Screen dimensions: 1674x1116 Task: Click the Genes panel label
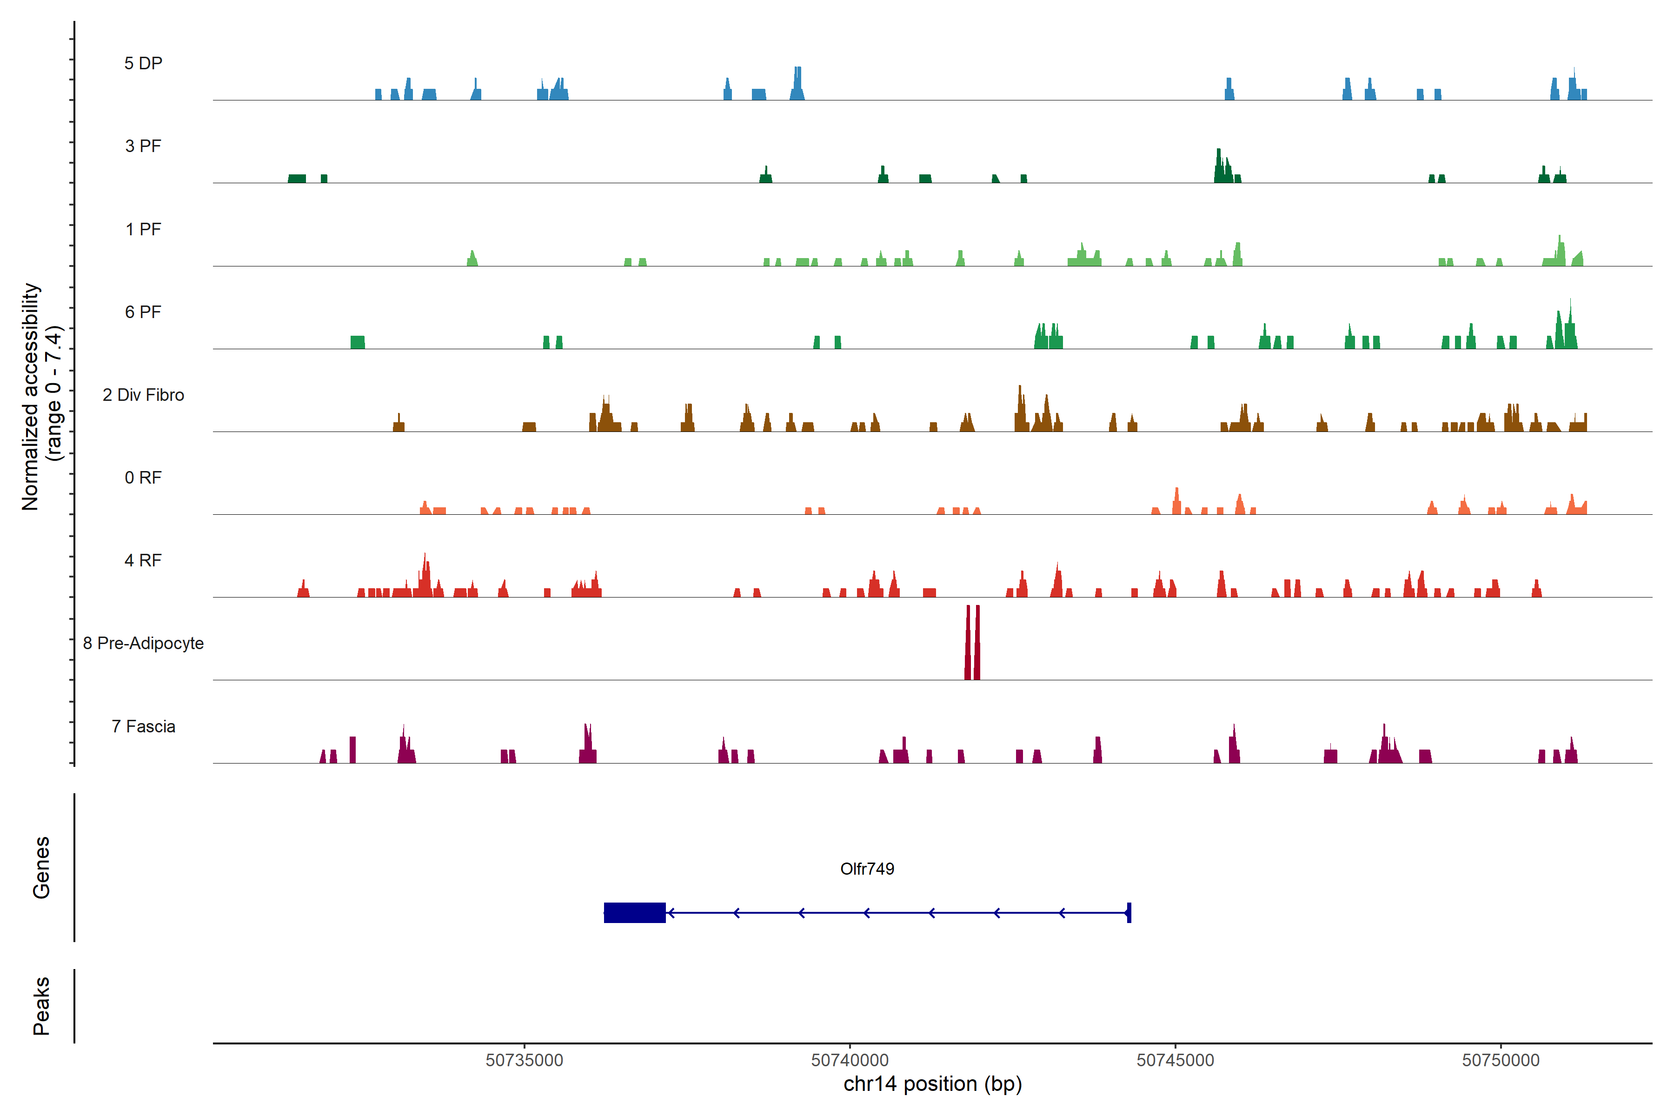(41, 868)
